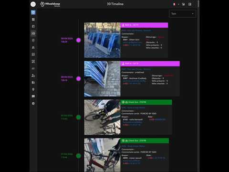Open the user-with-lock icon in sidebar
Viewport: 229px width, 172px height.
pyautogui.click(x=33, y=75)
